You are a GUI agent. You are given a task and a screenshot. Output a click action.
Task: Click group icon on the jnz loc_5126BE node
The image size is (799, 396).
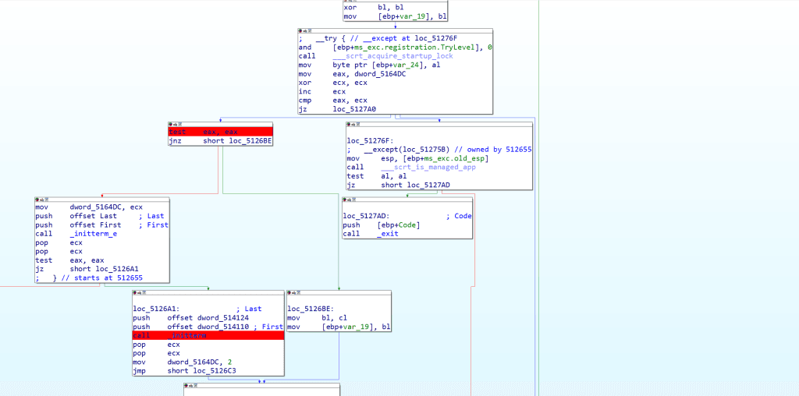point(179,124)
